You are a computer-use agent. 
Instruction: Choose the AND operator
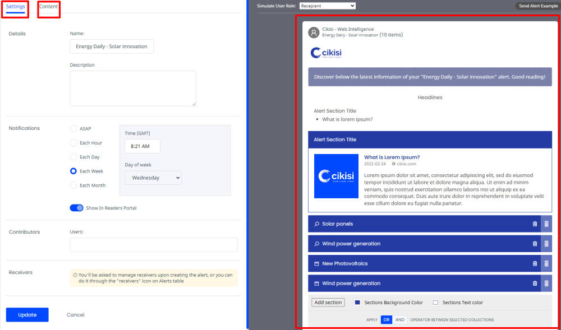coord(400,320)
